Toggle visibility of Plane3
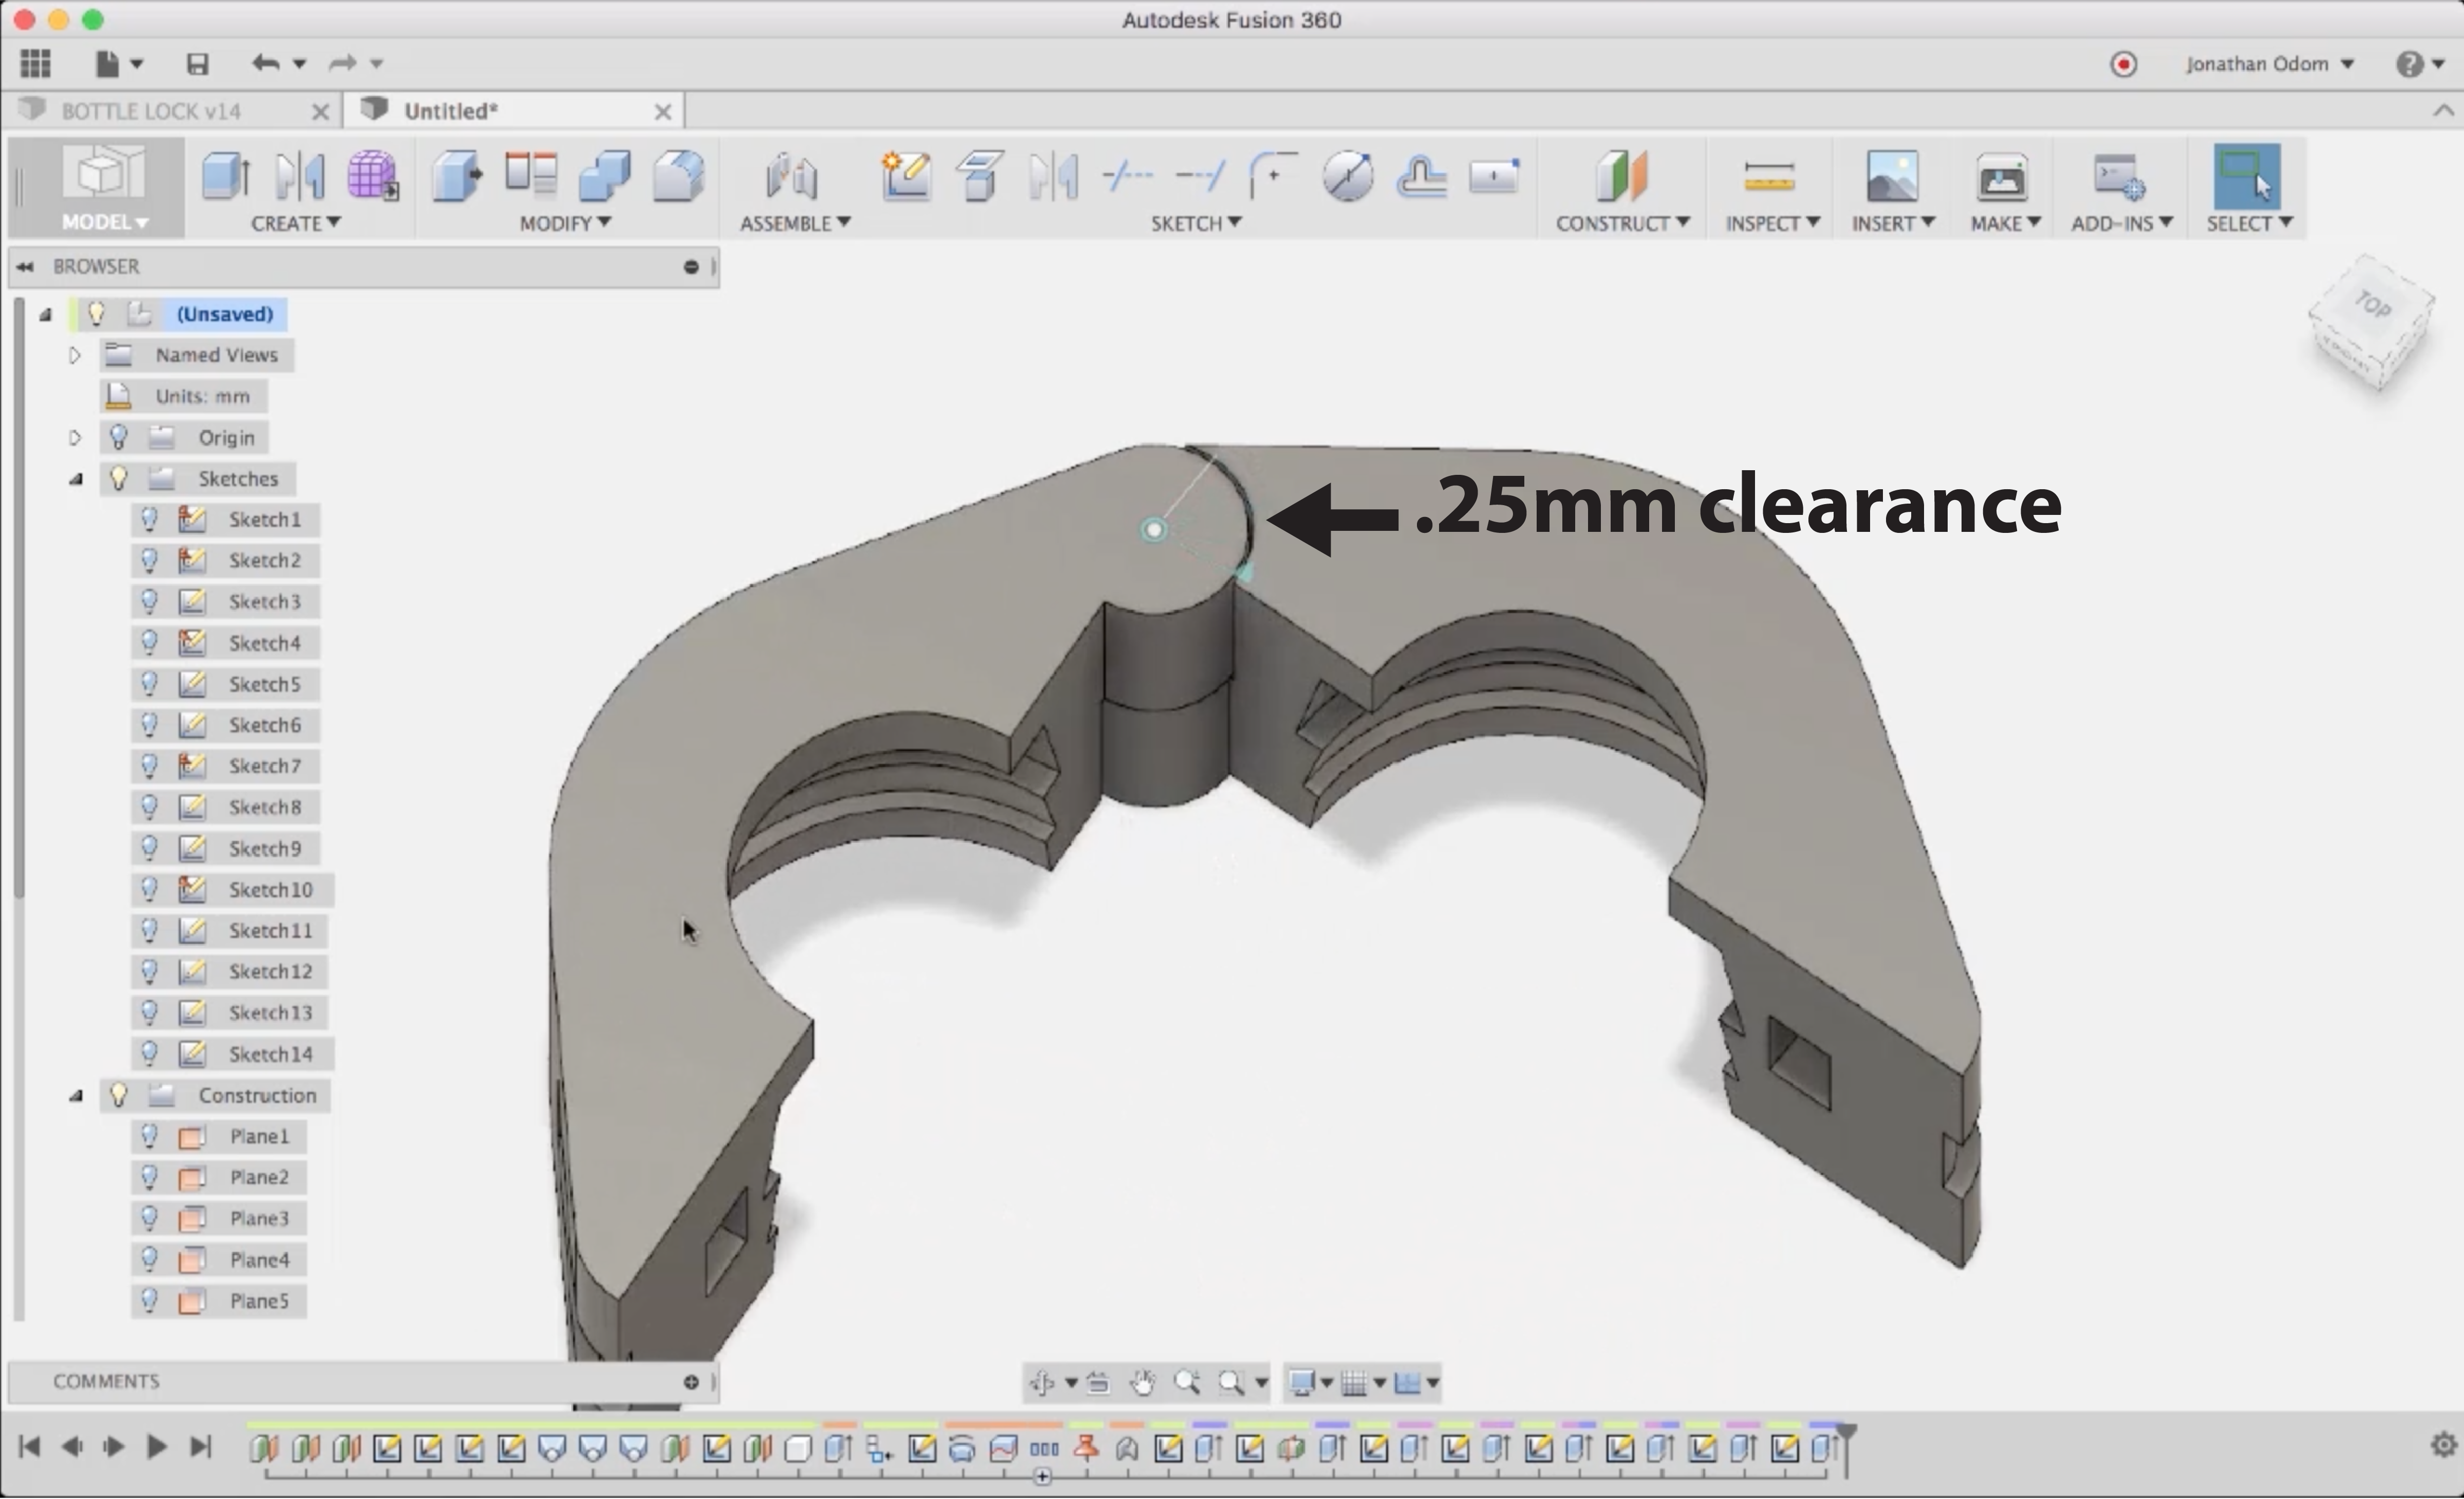The image size is (2464, 1499). point(150,1218)
